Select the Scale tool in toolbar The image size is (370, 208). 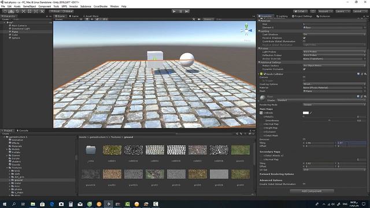[x=23, y=12]
